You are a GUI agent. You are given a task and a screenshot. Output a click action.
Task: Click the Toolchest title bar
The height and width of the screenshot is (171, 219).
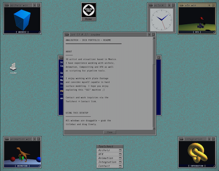tap(110, 147)
